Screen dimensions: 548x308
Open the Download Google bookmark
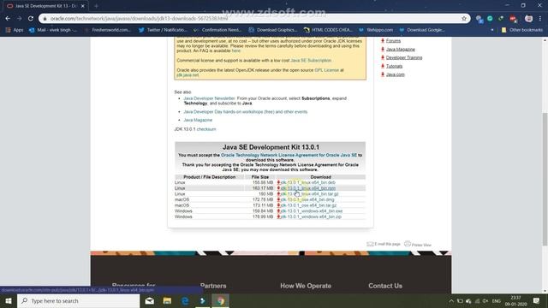(x=422, y=30)
